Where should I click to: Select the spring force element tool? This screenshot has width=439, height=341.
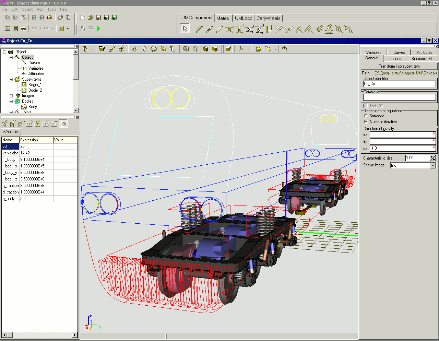tap(198, 29)
